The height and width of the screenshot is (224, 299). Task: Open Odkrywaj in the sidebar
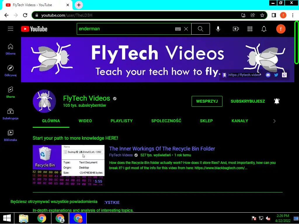(x=11, y=71)
